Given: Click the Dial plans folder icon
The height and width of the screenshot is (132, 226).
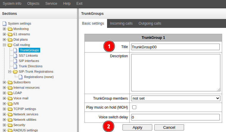Looking at the screenshot, I should (x=10, y=39).
